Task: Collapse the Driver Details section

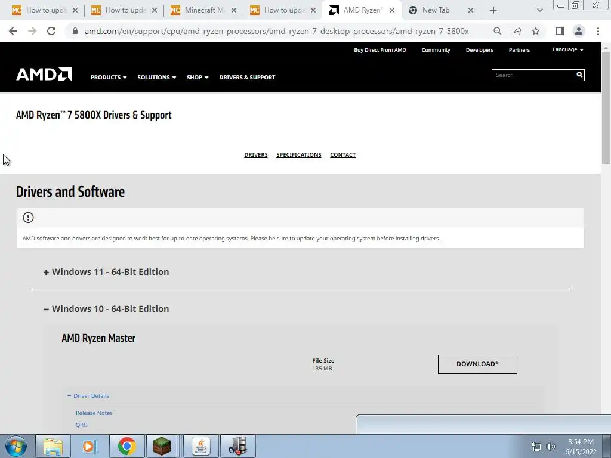Action: point(88,396)
